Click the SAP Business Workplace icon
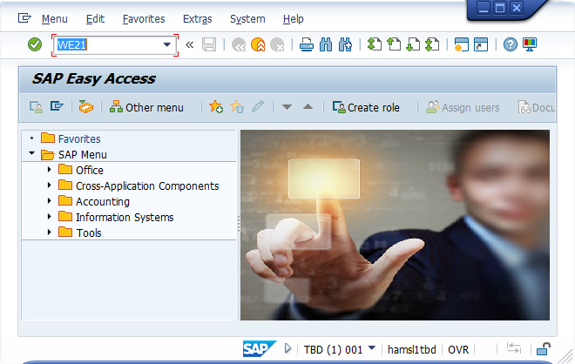The width and height of the screenshot is (575, 364). pyautogui.click(x=85, y=107)
